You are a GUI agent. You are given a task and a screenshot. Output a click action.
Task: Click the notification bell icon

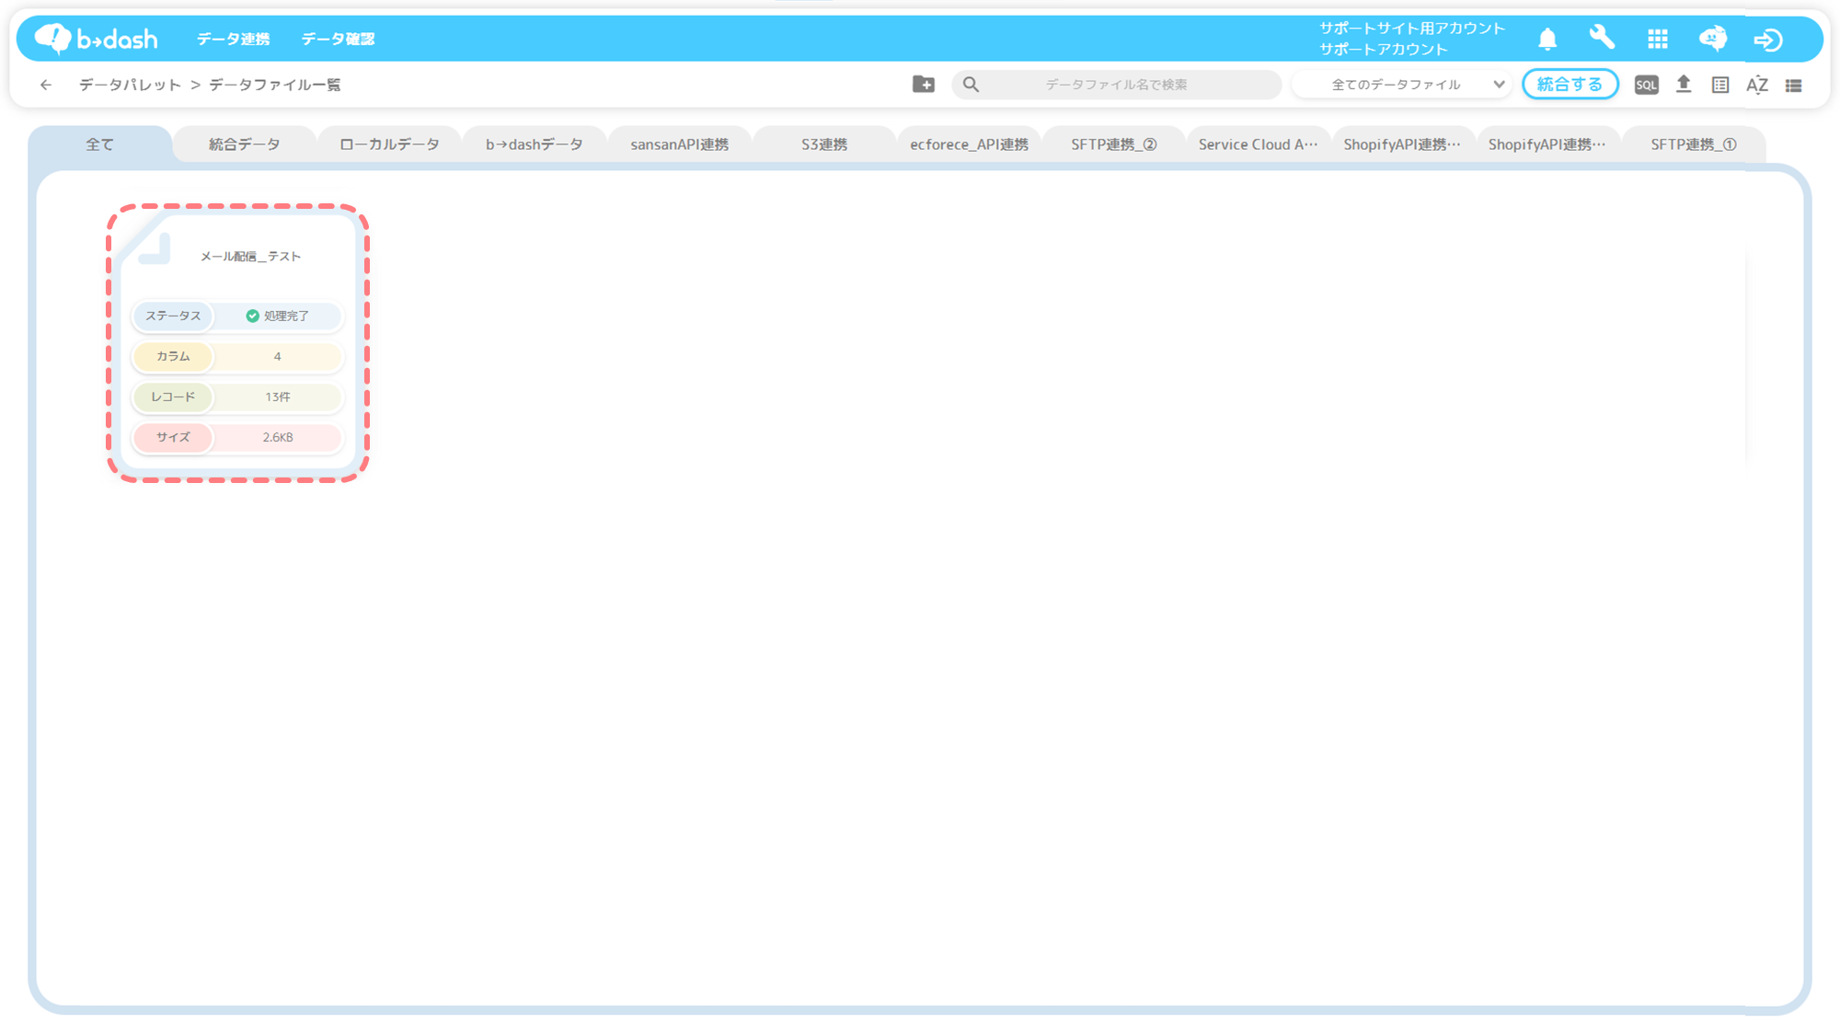pyautogui.click(x=1547, y=39)
